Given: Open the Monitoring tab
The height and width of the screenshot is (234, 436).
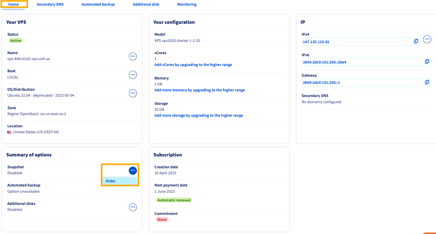Looking at the screenshot, I should [187, 4].
